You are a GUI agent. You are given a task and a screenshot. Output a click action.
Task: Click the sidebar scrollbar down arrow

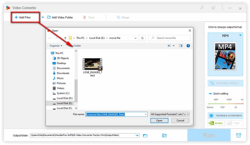pyautogui.click(x=76, y=108)
